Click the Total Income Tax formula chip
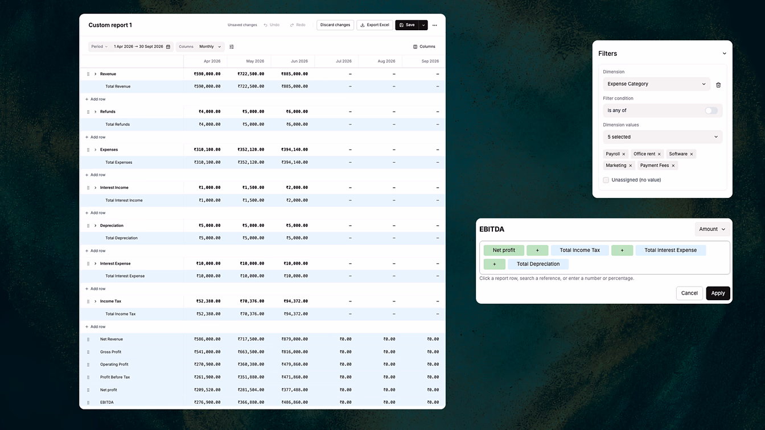765x430 pixels. click(x=579, y=250)
